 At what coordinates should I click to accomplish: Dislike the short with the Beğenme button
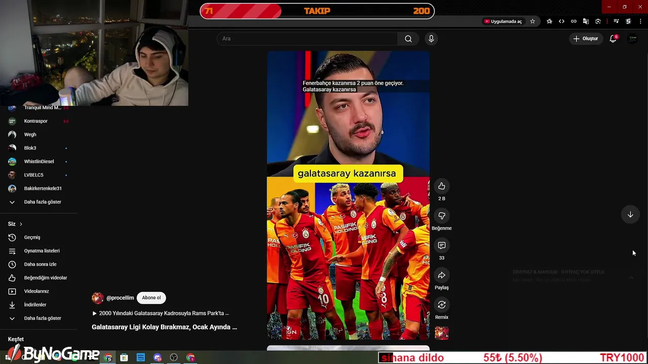pyautogui.click(x=441, y=216)
